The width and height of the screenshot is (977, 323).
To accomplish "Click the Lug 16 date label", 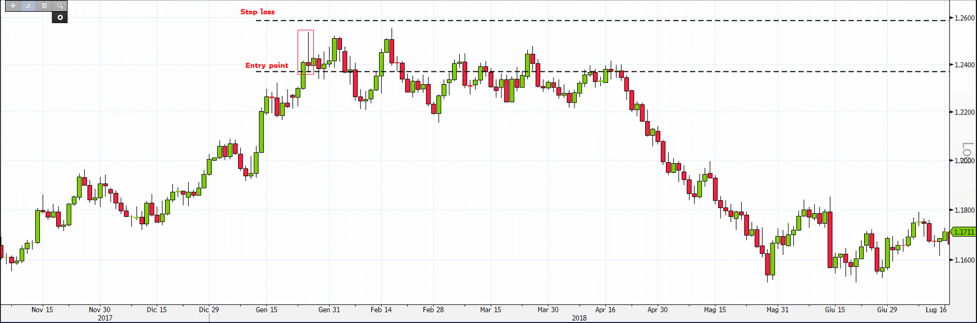I will click(936, 310).
